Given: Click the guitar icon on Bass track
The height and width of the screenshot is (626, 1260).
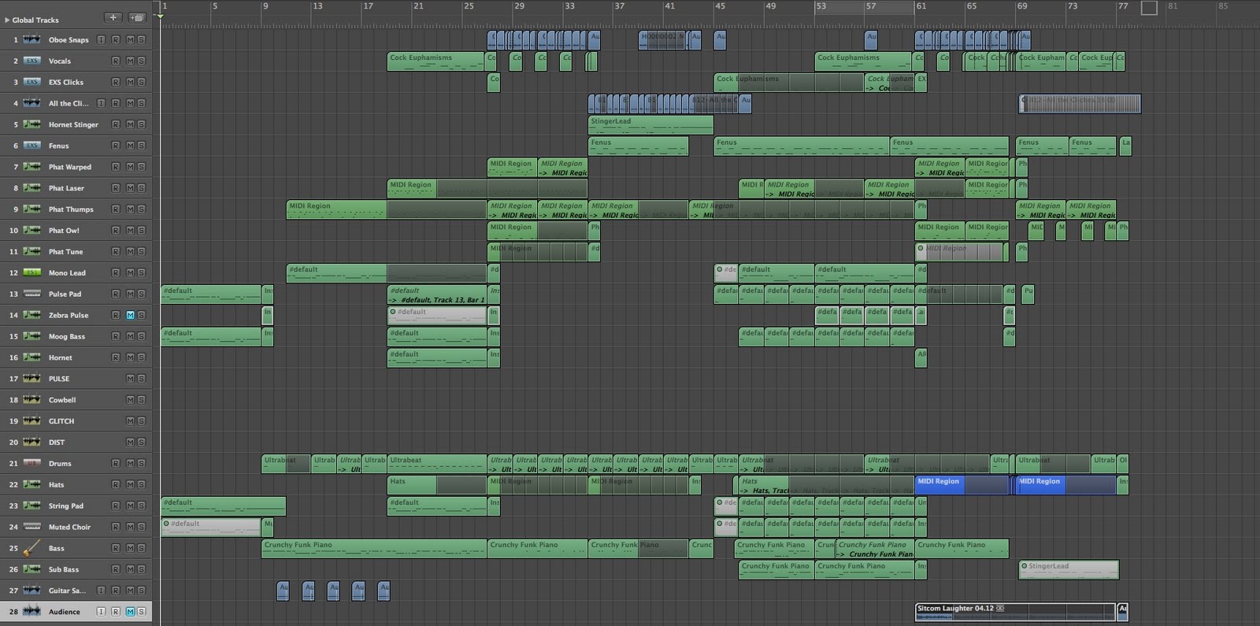Looking at the screenshot, I should [31, 548].
